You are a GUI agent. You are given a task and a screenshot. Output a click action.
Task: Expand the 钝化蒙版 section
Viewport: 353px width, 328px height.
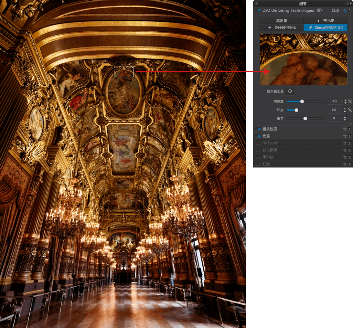[x=270, y=150]
